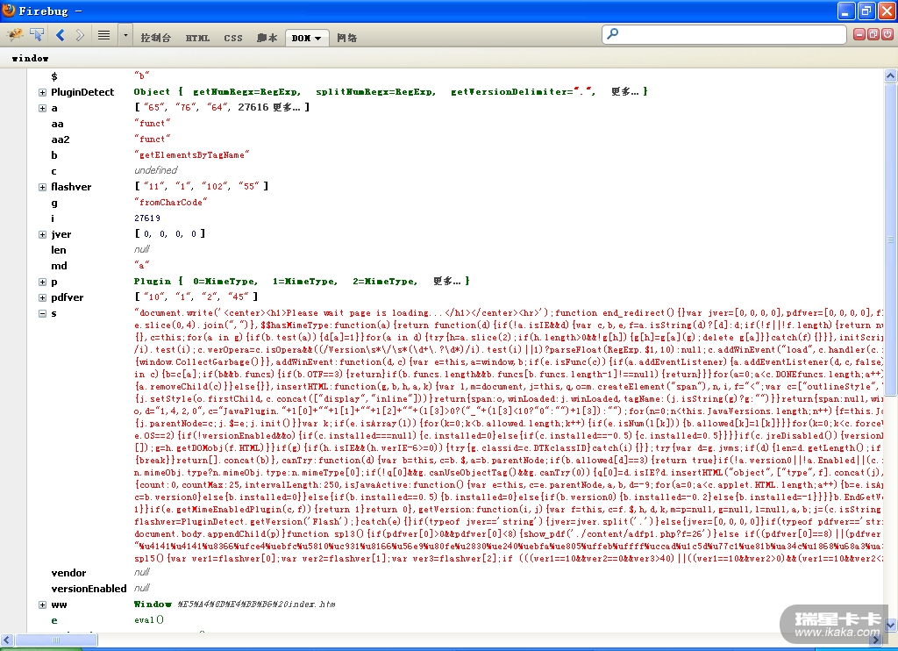Image resolution: width=898 pixels, height=651 pixels.
Task: Open the Plugin MimeType value link
Action: pyautogui.click(x=302, y=282)
